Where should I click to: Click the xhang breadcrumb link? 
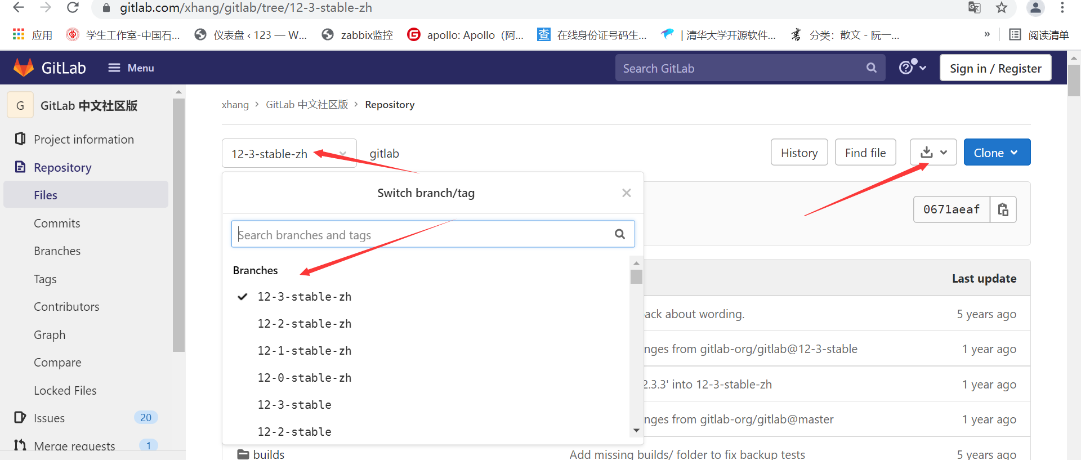point(235,105)
